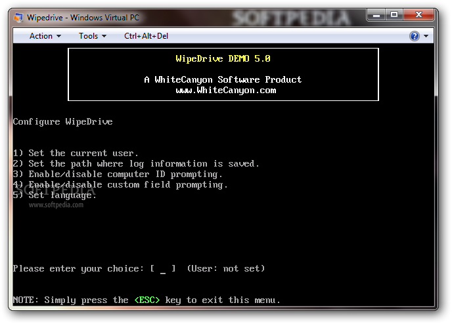Click 'A WhiteCanyon Software Product' line
Screen dimensions: 452x324
(223, 80)
